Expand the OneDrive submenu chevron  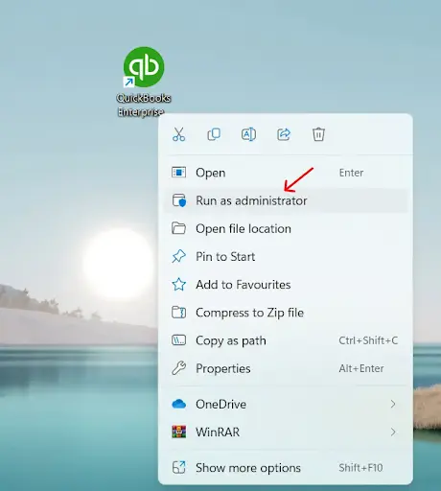coord(393,405)
